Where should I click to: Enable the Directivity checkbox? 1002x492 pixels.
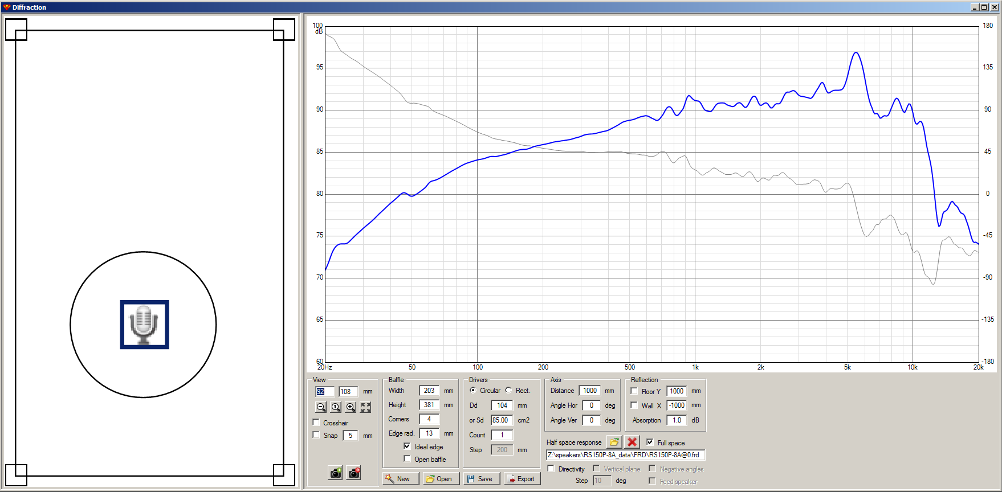coord(551,469)
